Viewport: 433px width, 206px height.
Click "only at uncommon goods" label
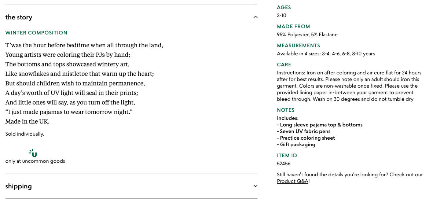[x=35, y=161]
